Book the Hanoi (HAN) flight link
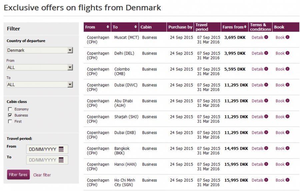 tap(280, 164)
